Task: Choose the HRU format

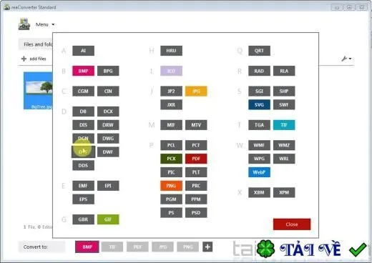Action: pos(171,51)
